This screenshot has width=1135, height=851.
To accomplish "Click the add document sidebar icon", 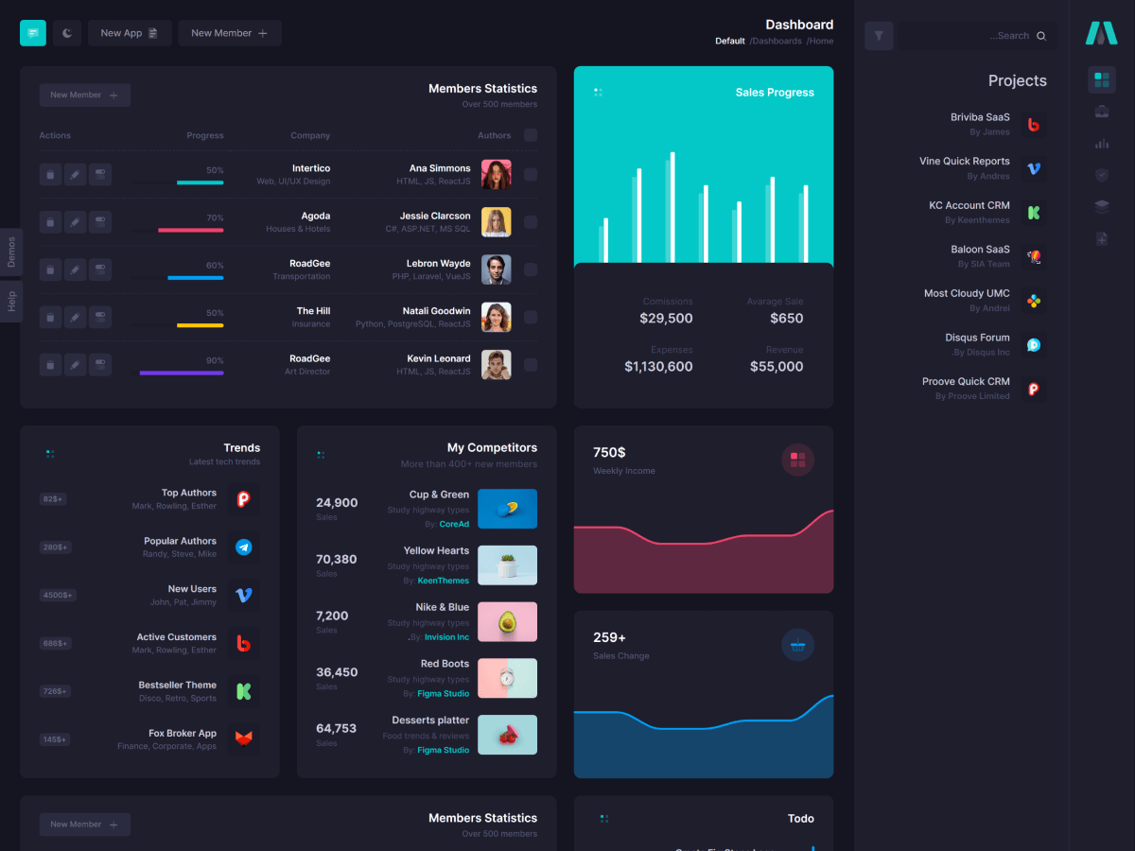I will click(x=1101, y=238).
